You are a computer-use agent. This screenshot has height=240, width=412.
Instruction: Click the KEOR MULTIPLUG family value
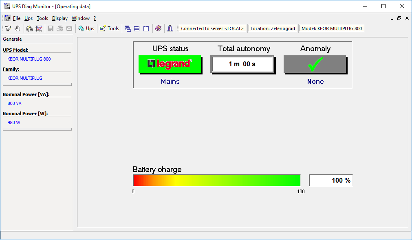(x=25, y=78)
